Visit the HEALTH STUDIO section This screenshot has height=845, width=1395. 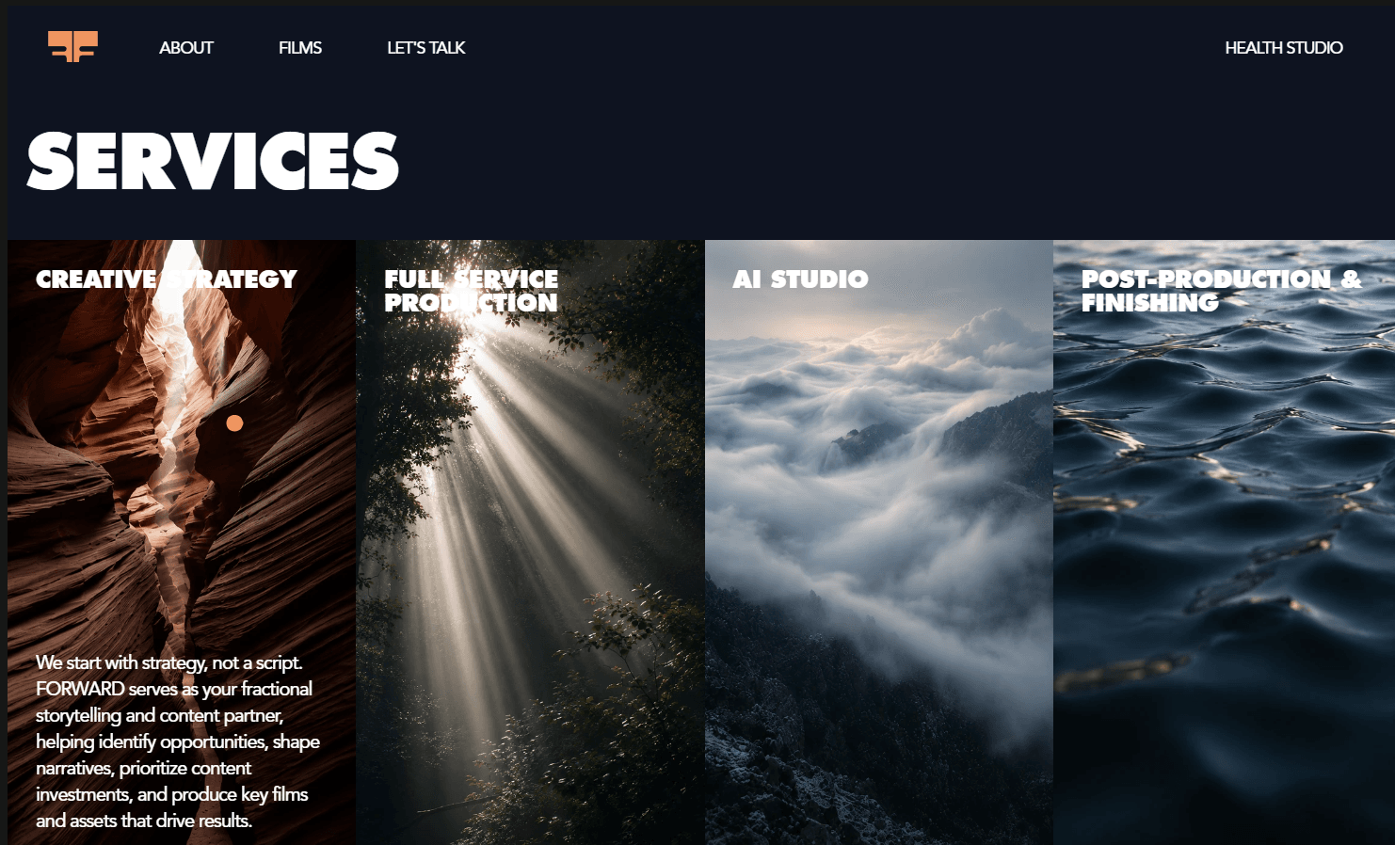(1284, 48)
